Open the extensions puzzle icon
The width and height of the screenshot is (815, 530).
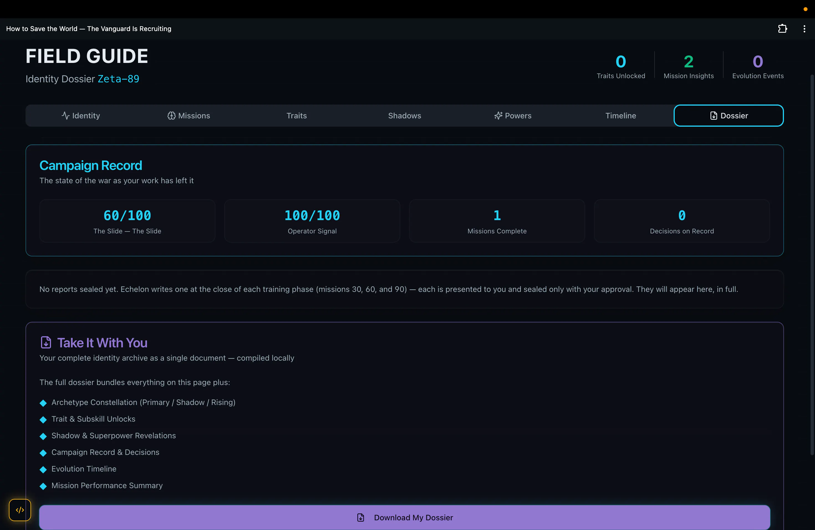(x=783, y=29)
